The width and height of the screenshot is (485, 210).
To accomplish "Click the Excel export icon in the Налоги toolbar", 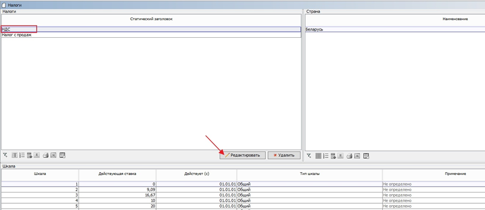I will [x=53, y=155].
